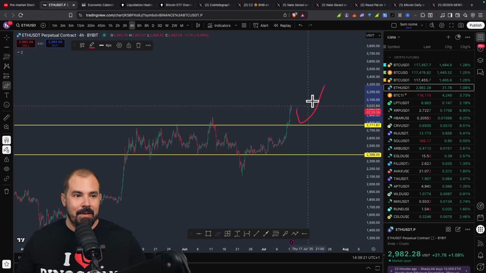This screenshot has height=273, width=486.
Task: Delete all drawings with trash icon
Action: tap(6, 191)
